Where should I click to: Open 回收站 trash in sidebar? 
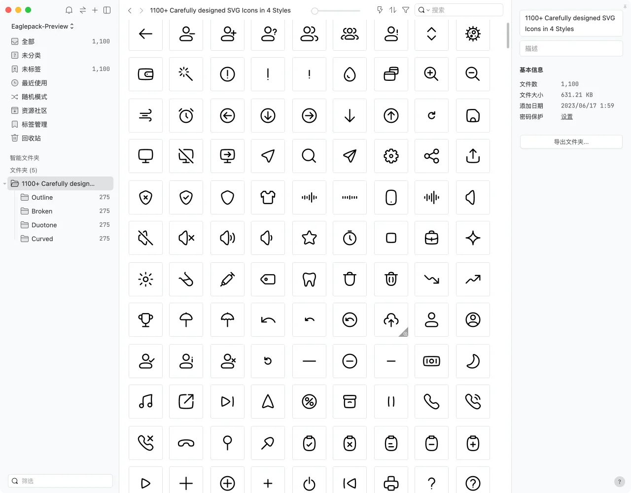[60, 138]
